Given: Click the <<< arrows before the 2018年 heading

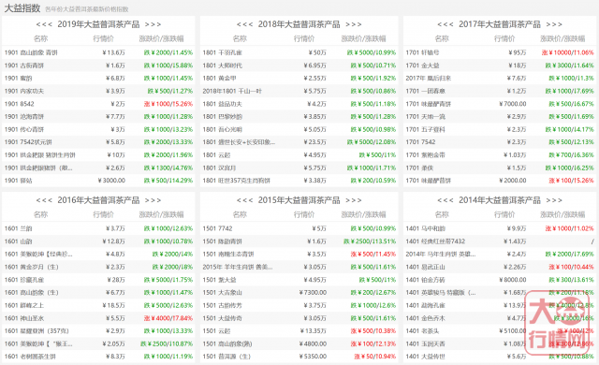Looking at the screenshot, I should pyautogui.click(x=244, y=24).
